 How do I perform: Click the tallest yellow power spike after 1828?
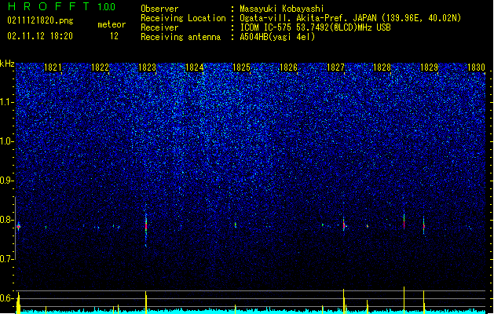coord(404,300)
